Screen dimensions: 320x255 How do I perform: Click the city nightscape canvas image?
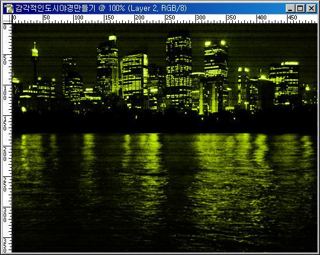pos(165,138)
